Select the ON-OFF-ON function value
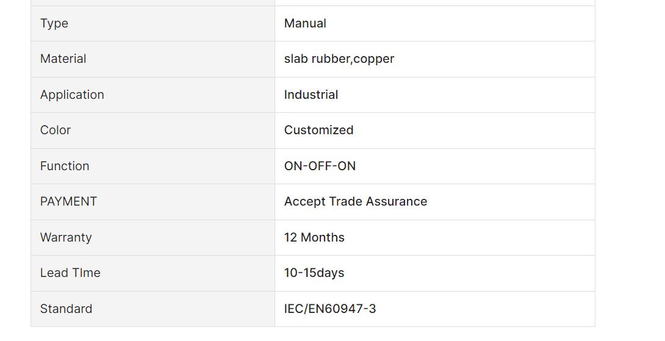665x341 pixels. point(320,166)
